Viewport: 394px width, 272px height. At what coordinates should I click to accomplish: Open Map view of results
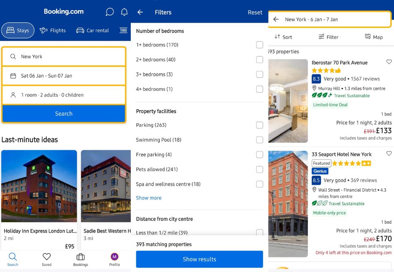[x=374, y=37]
